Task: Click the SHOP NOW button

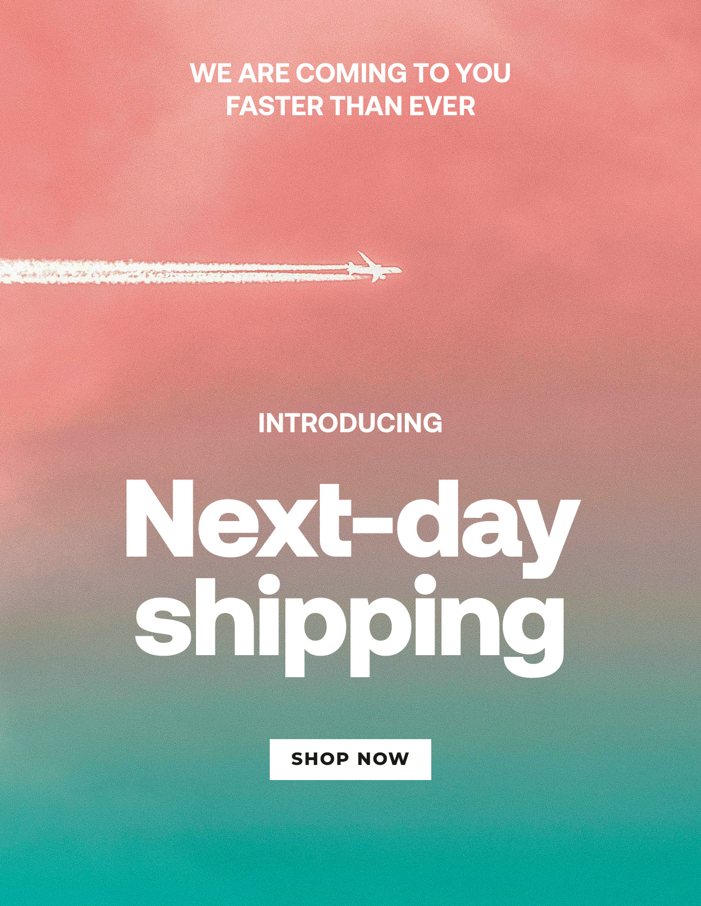Action: click(x=350, y=759)
